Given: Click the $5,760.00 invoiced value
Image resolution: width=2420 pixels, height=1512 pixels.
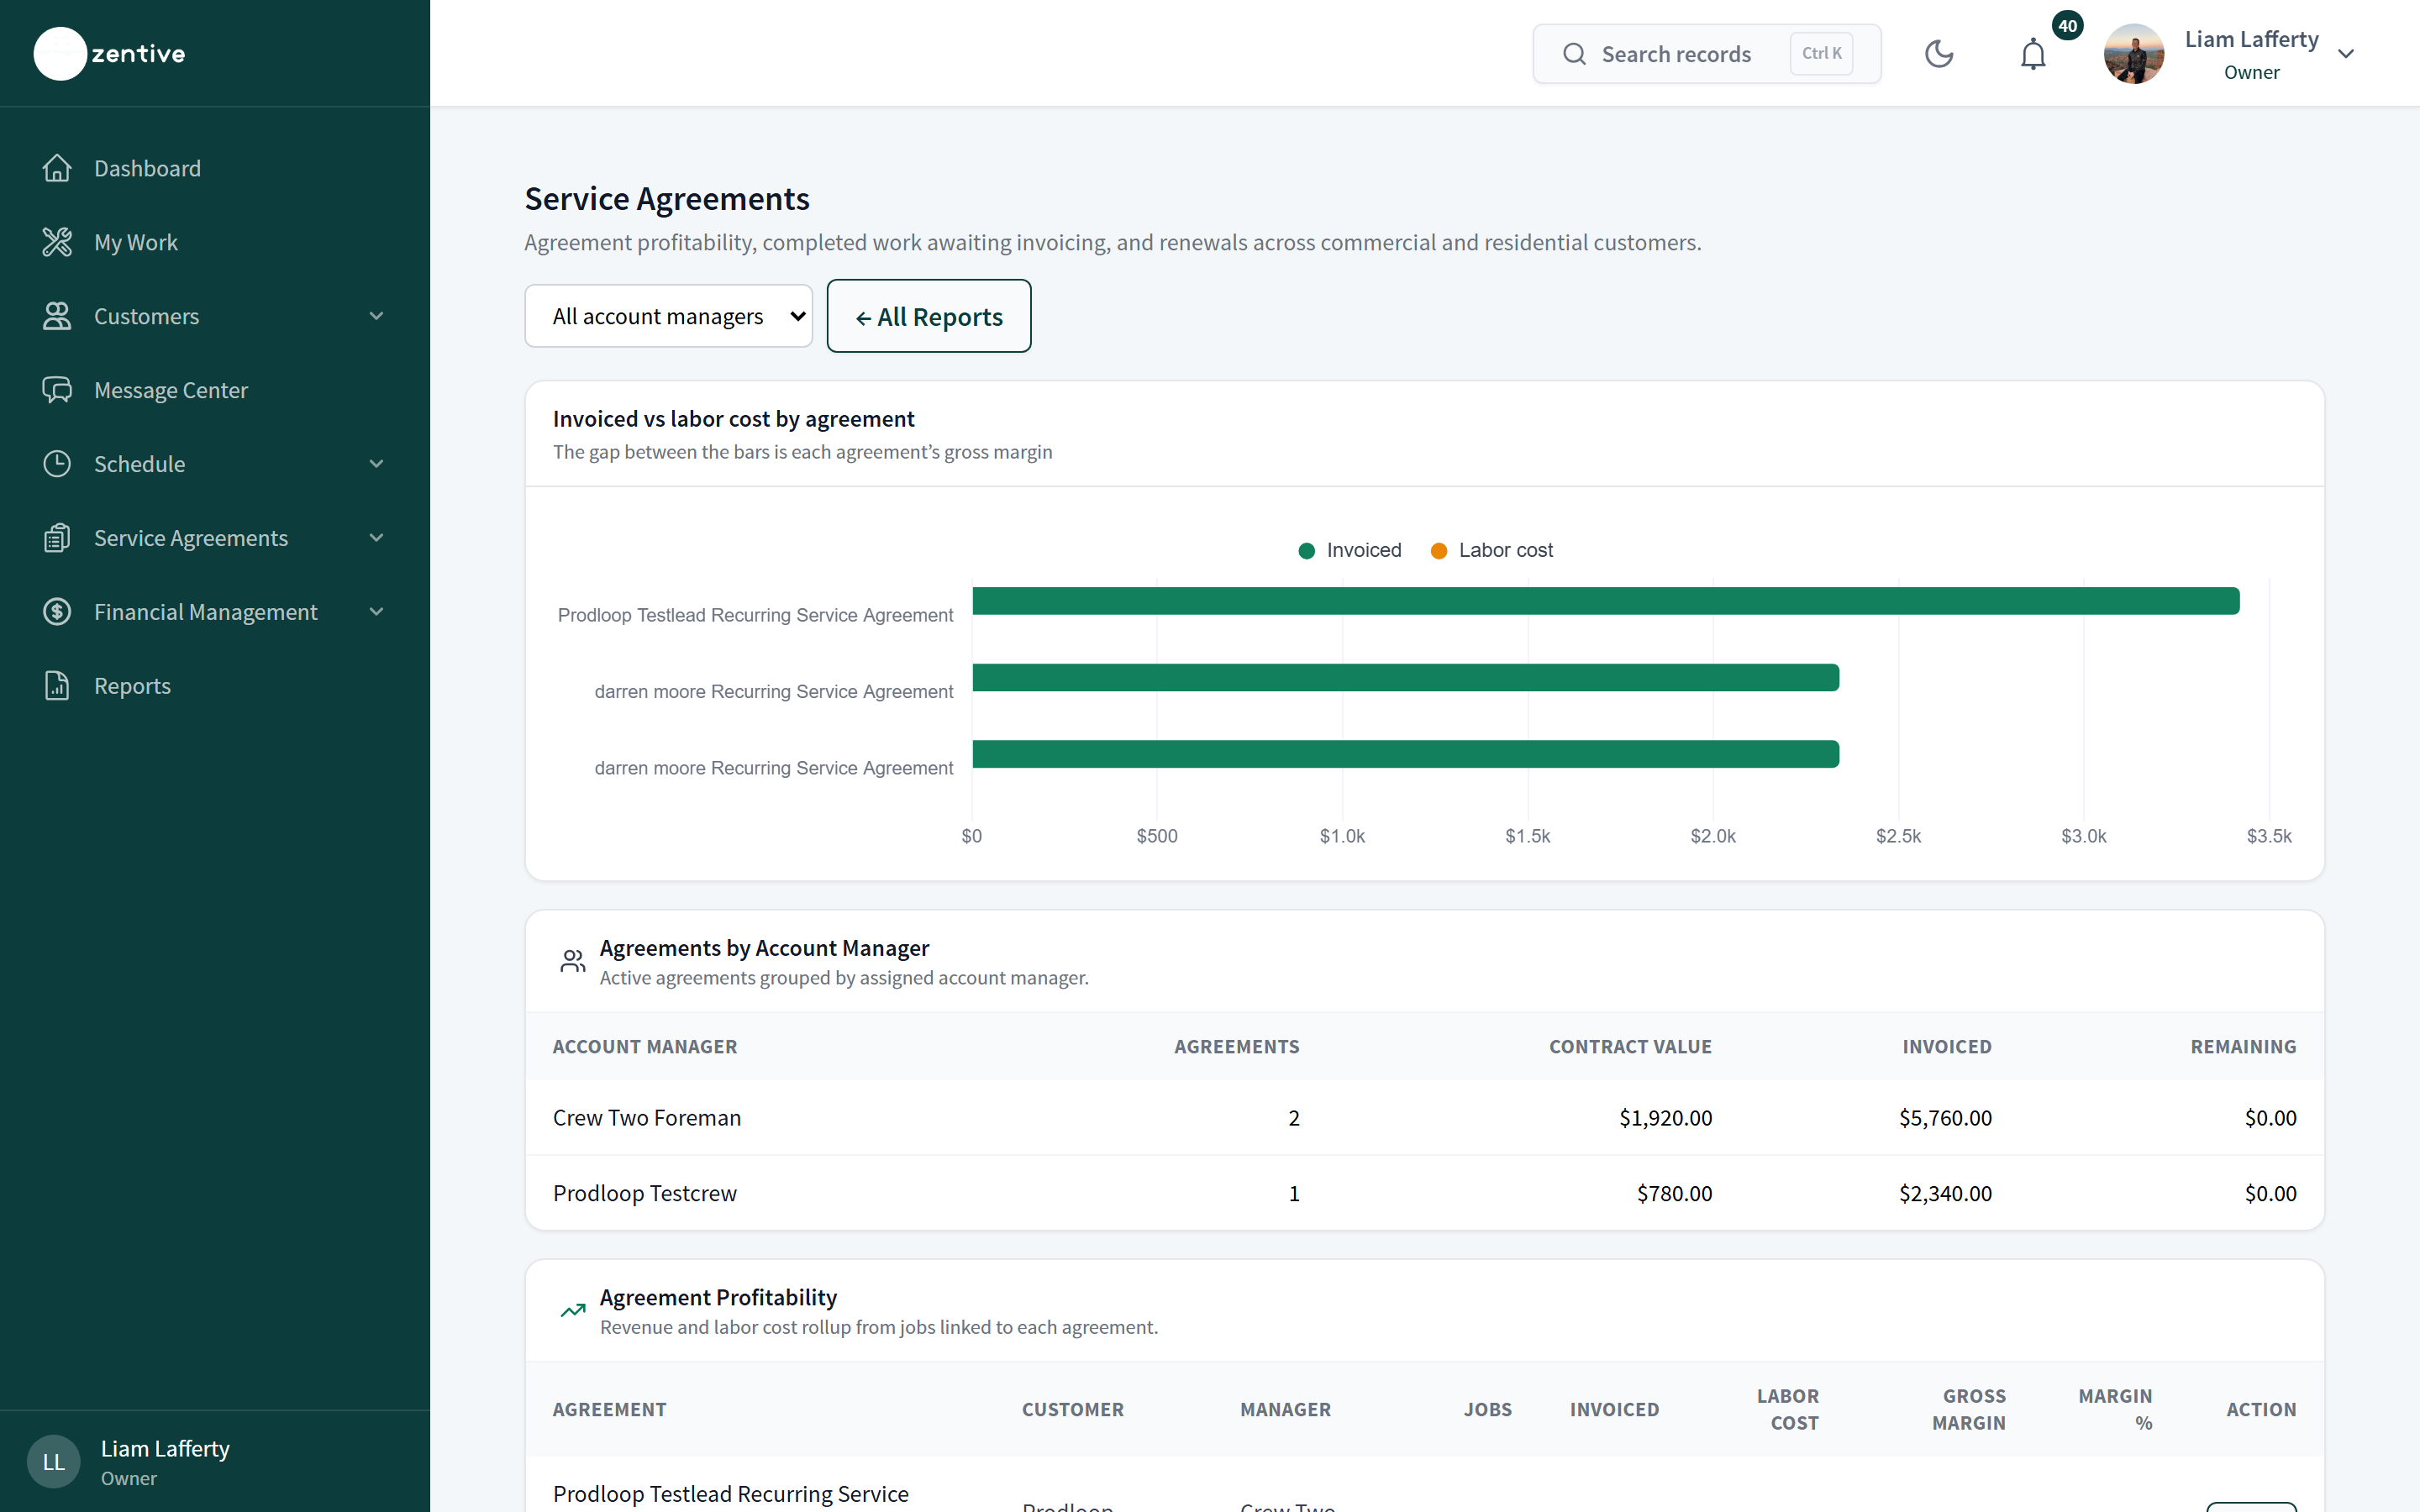Looking at the screenshot, I should [1945, 1118].
